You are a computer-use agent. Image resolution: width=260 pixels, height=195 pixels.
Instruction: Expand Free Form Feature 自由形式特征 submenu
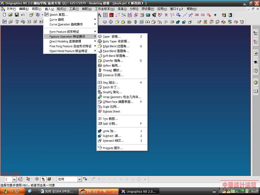71,46
